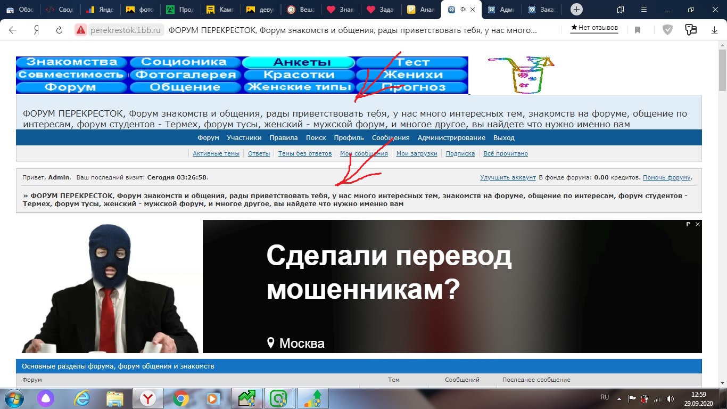Reload the page with the refresh icon
Viewport: 727px width, 409px height.
tap(60, 30)
